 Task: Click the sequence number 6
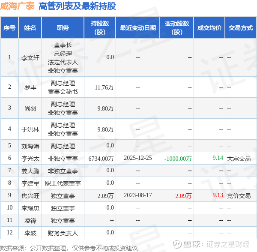[x=10, y=158]
